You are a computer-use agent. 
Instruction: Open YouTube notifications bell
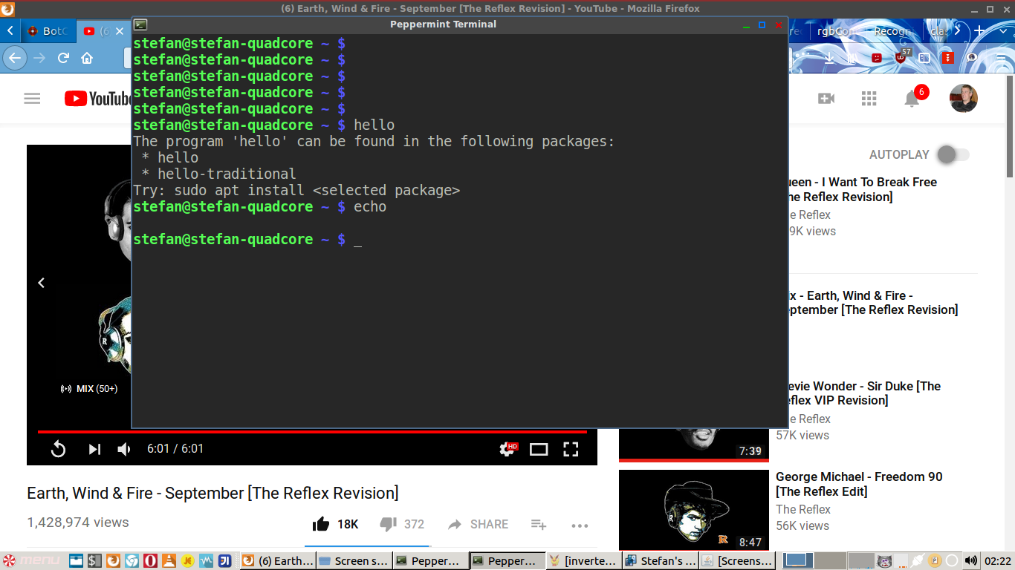tap(912, 99)
